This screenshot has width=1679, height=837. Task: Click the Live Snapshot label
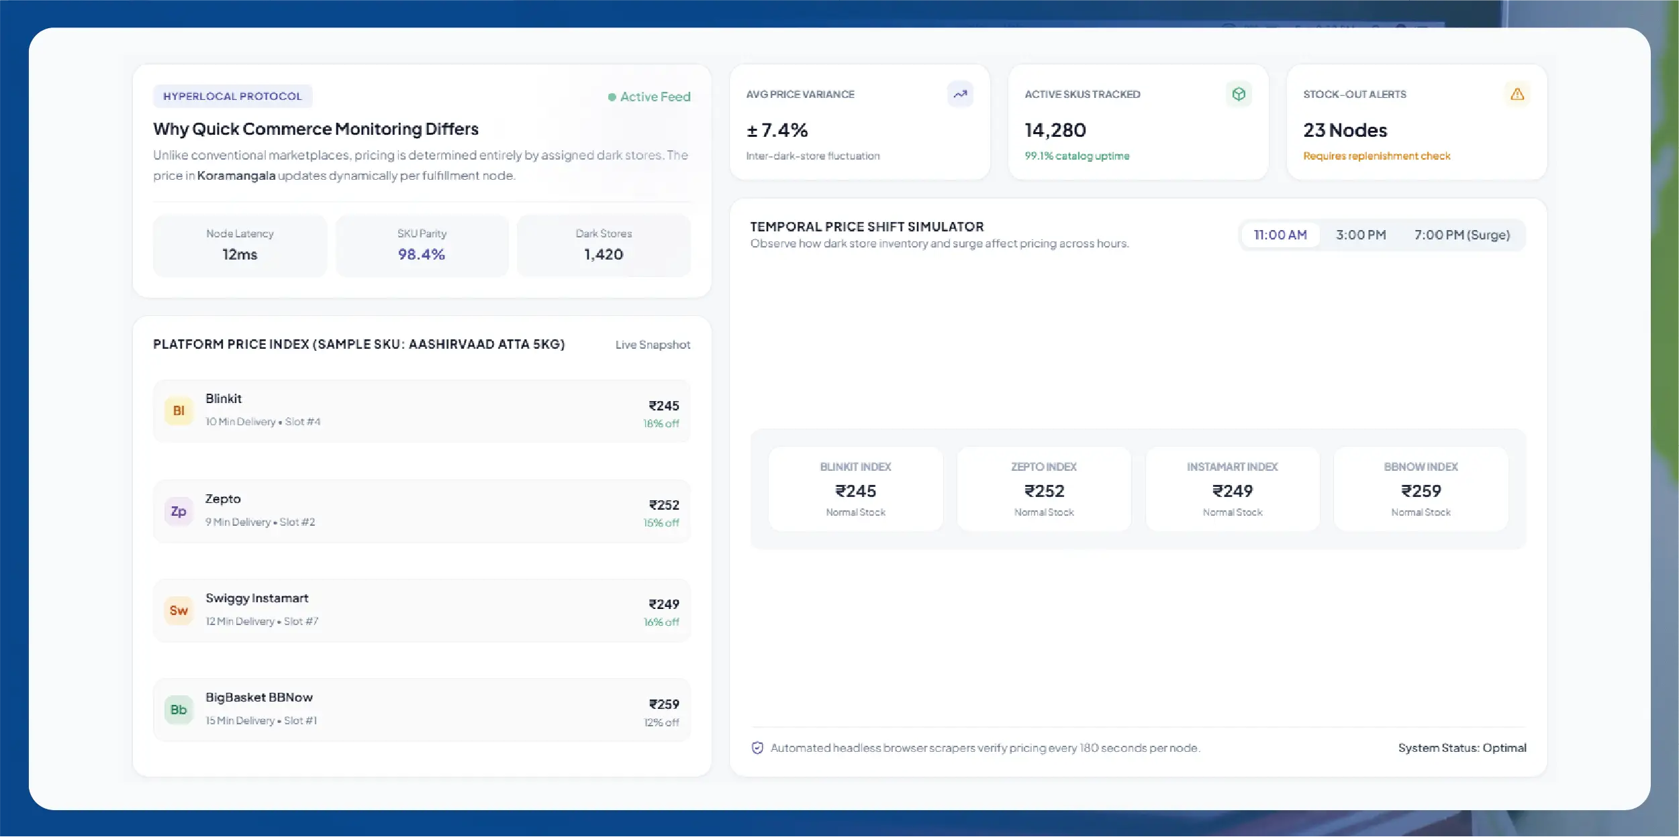pos(653,345)
